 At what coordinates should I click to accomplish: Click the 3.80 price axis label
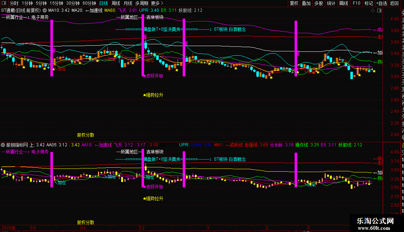click(x=395, y=30)
